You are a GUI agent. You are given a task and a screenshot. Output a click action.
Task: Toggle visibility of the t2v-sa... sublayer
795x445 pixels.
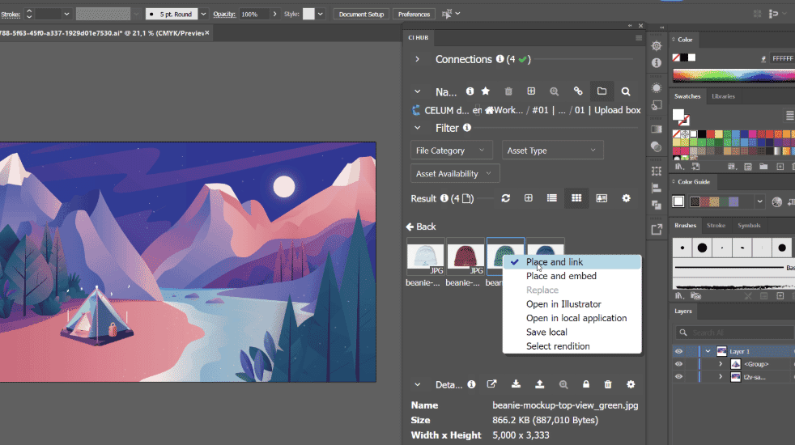coord(679,376)
